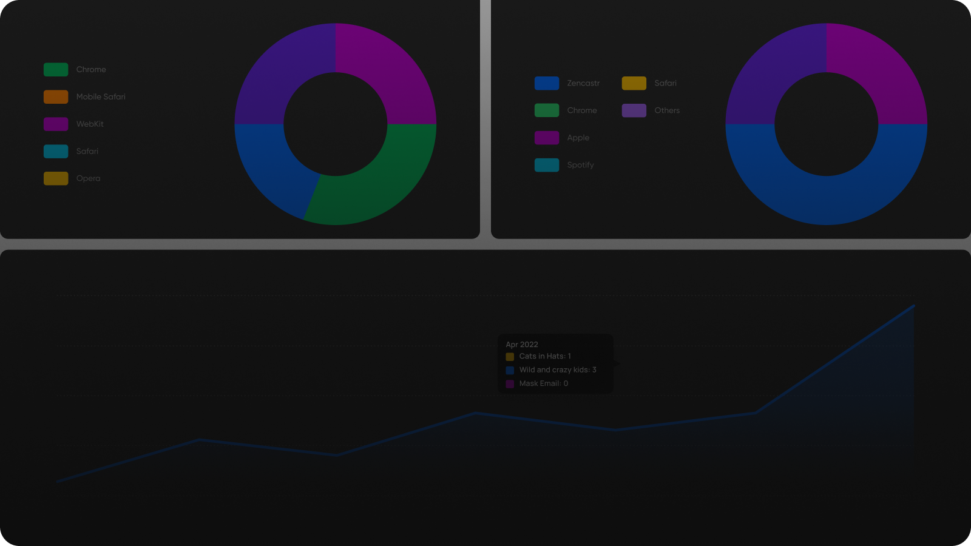Toggle the Safari series in left chart legend

55,151
